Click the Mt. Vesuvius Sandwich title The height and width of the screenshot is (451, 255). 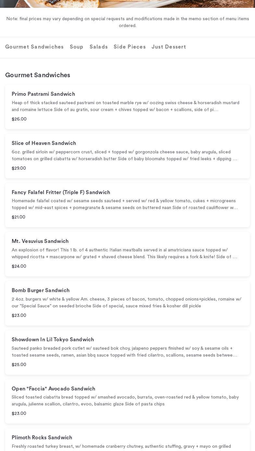pyautogui.click(x=40, y=241)
